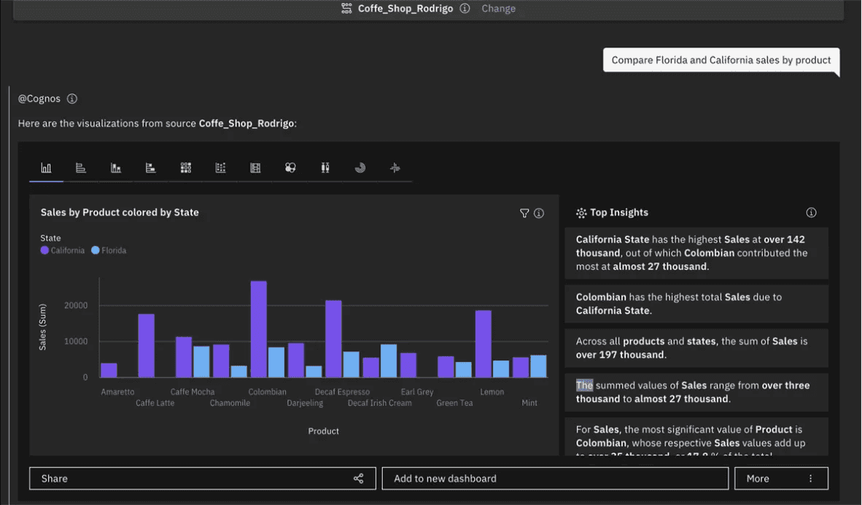
Task: Switch to the pie chart visualization
Action: 360,168
